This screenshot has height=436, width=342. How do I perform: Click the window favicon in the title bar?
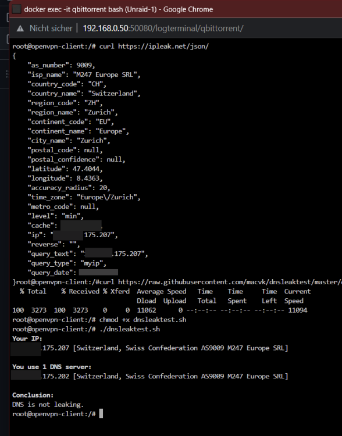tap(16, 9)
